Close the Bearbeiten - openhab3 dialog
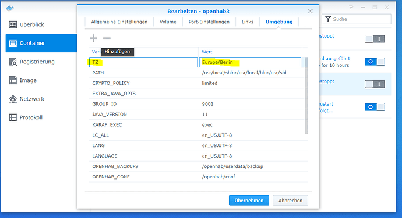Viewport: 402px width, 218px height. click(310, 11)
